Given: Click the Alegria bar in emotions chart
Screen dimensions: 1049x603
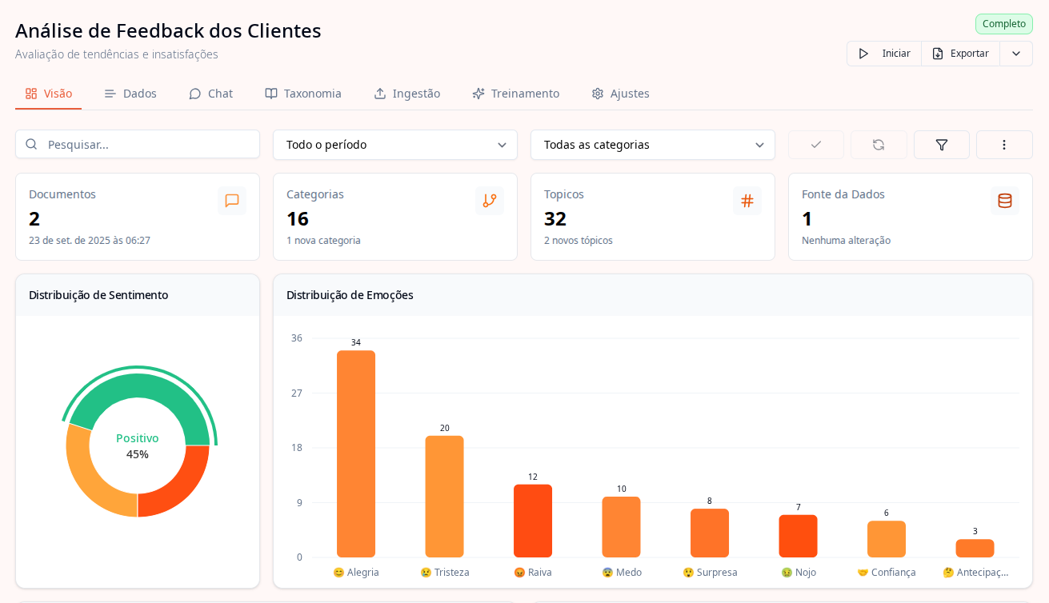Looking at the screenshot, I should click(356, 453).
